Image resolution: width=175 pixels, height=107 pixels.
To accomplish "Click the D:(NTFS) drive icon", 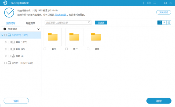I will click(9, 35).
